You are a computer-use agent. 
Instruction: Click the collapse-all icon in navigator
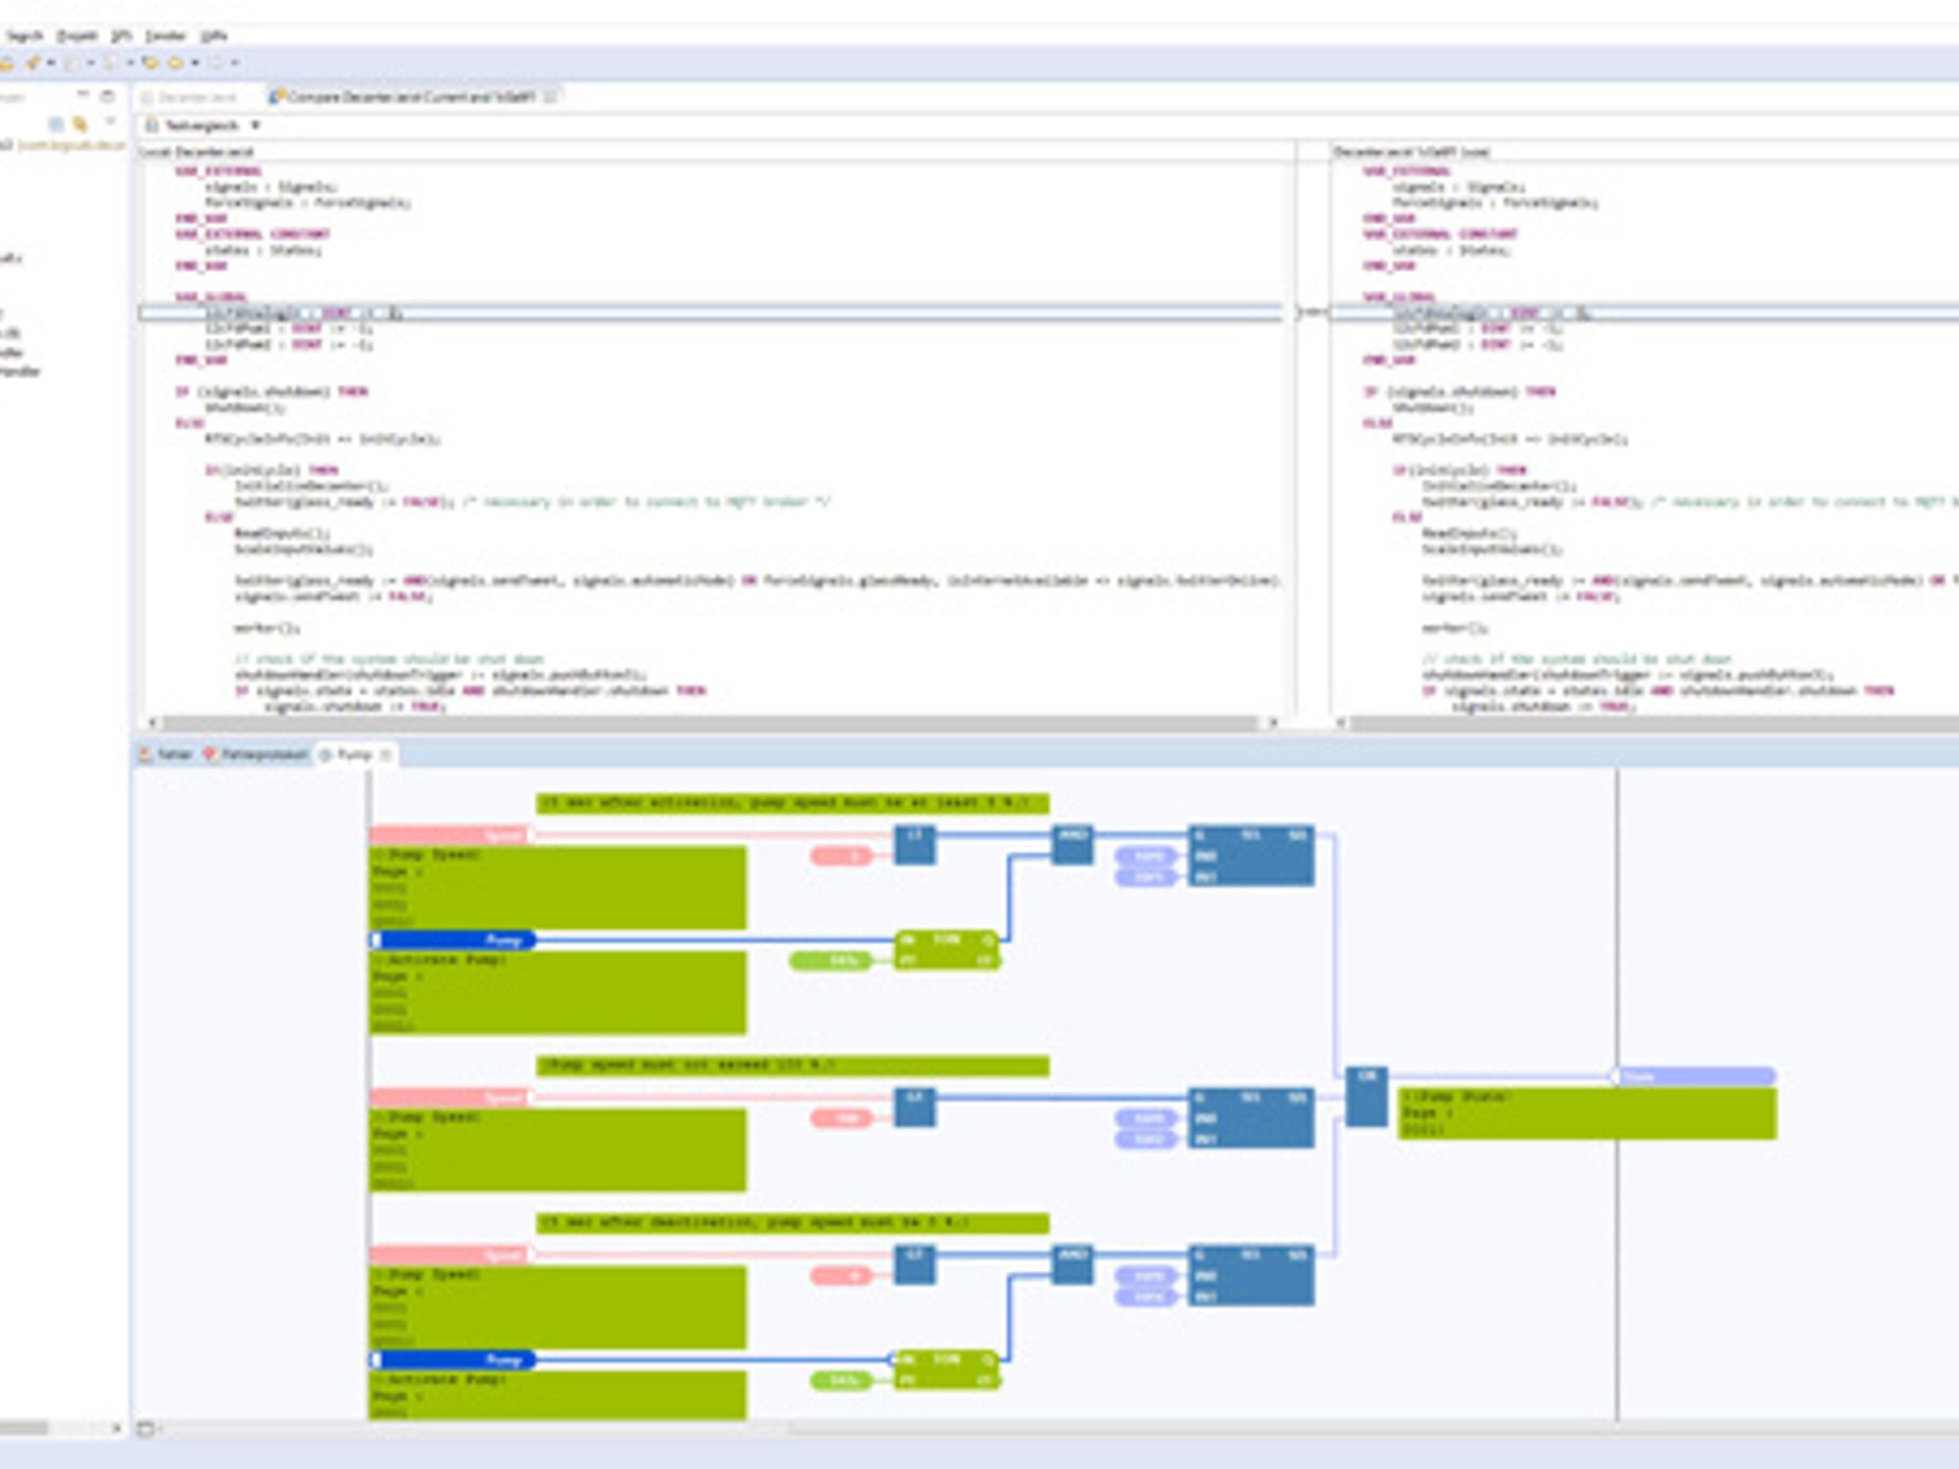click(56, 123)
